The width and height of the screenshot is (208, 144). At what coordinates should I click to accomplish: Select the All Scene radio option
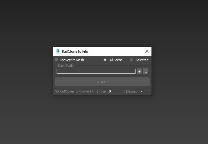tap(105, 60)
